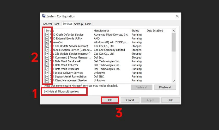Click 'Dell Inc.' manufacturer cell

99,57
